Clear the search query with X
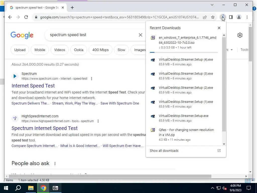The image size is (257, 193). point(141,35)
